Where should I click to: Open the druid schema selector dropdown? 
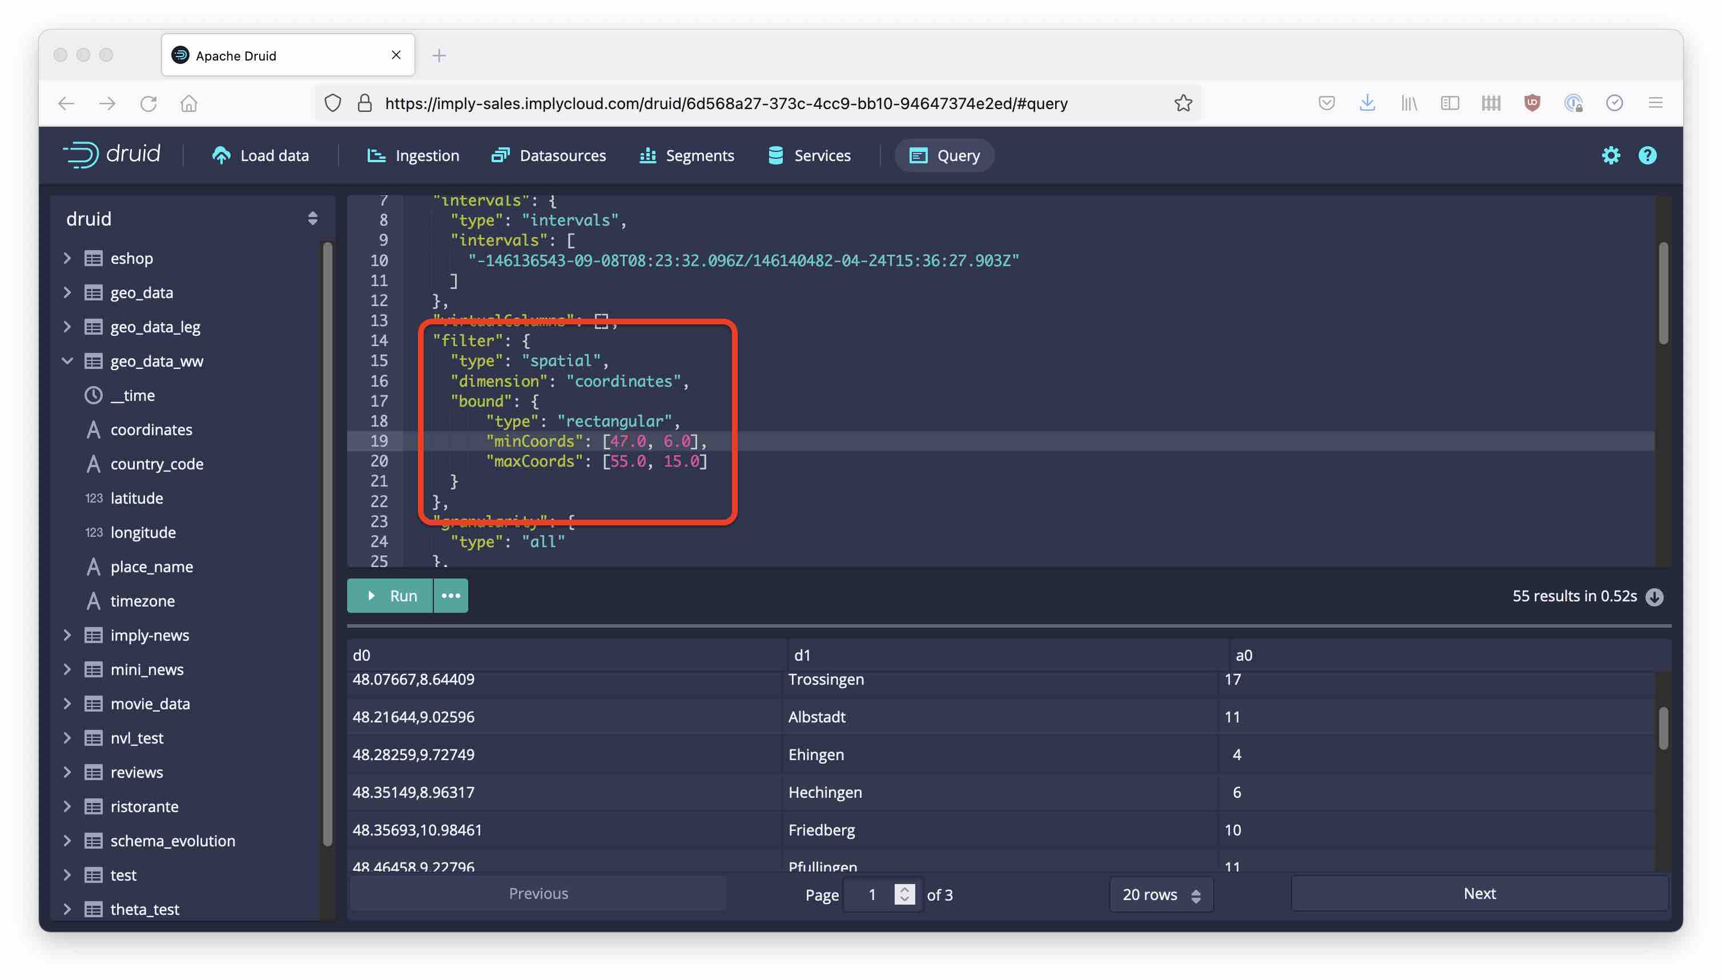click(x=312, y=218)
